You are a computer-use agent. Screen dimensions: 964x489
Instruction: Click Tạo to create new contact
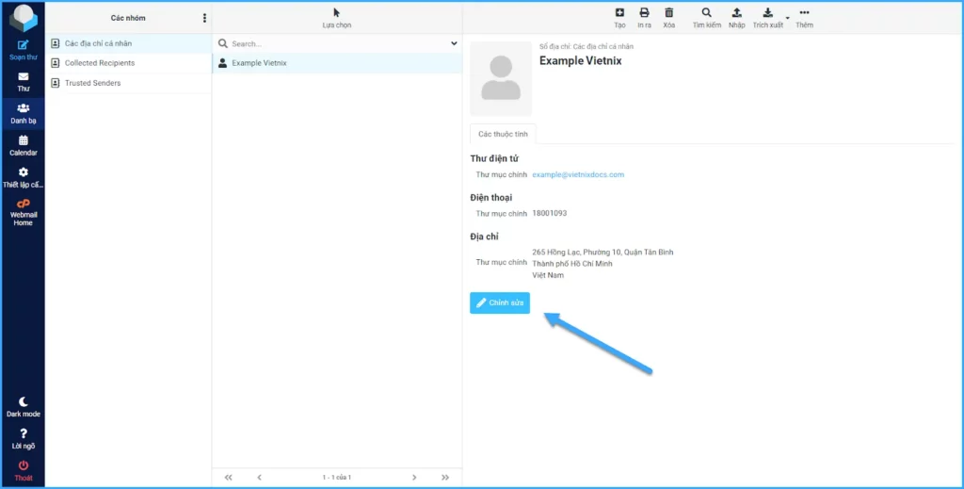619,17
